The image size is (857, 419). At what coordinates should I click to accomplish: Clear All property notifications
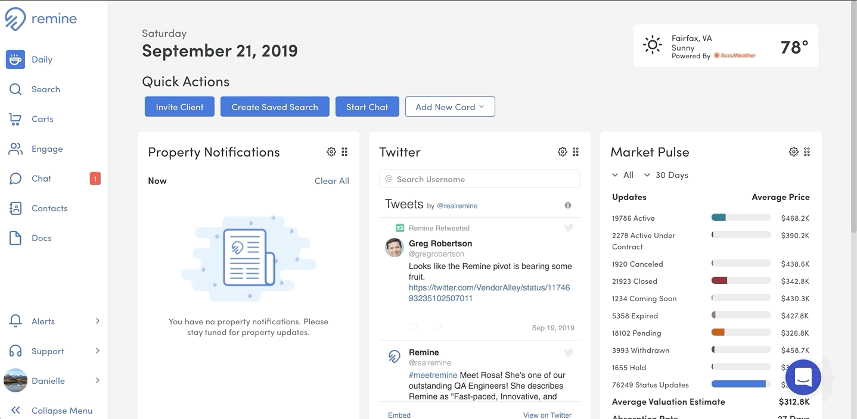click(332, 181)
